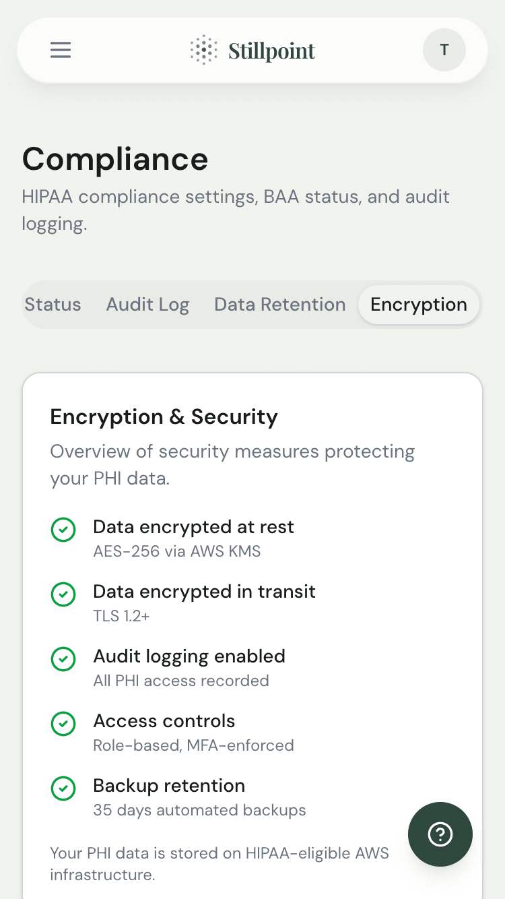Click checkmark icon beside "Data encrypted at rest"
505x899 pixels.
[x=63, y=530]
